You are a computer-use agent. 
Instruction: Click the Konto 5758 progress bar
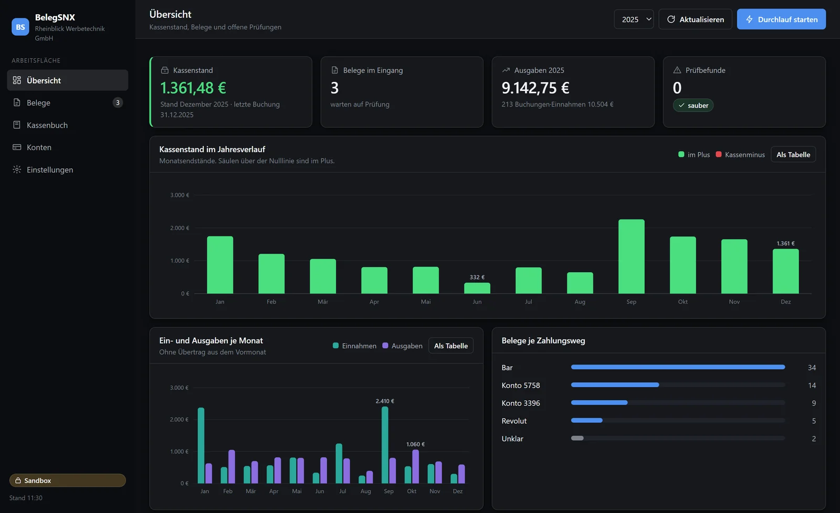[678, 385]
